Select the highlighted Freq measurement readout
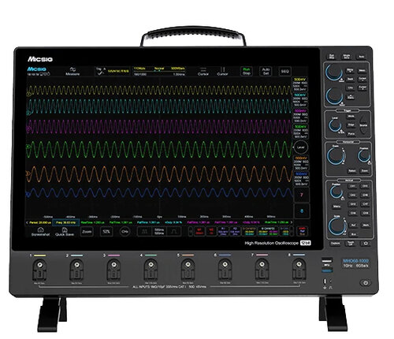The width and height of the screenshot is (394, 339). 65,222
